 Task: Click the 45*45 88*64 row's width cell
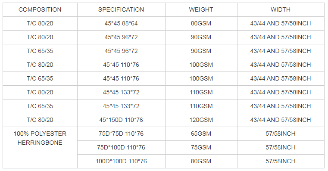tap(281, 23)
